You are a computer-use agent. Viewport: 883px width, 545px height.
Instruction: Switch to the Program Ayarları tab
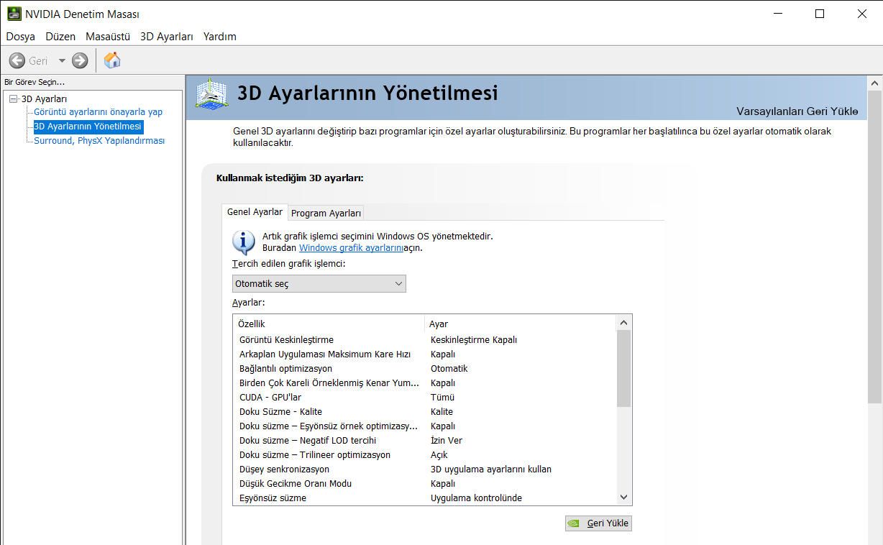point(326,213)
